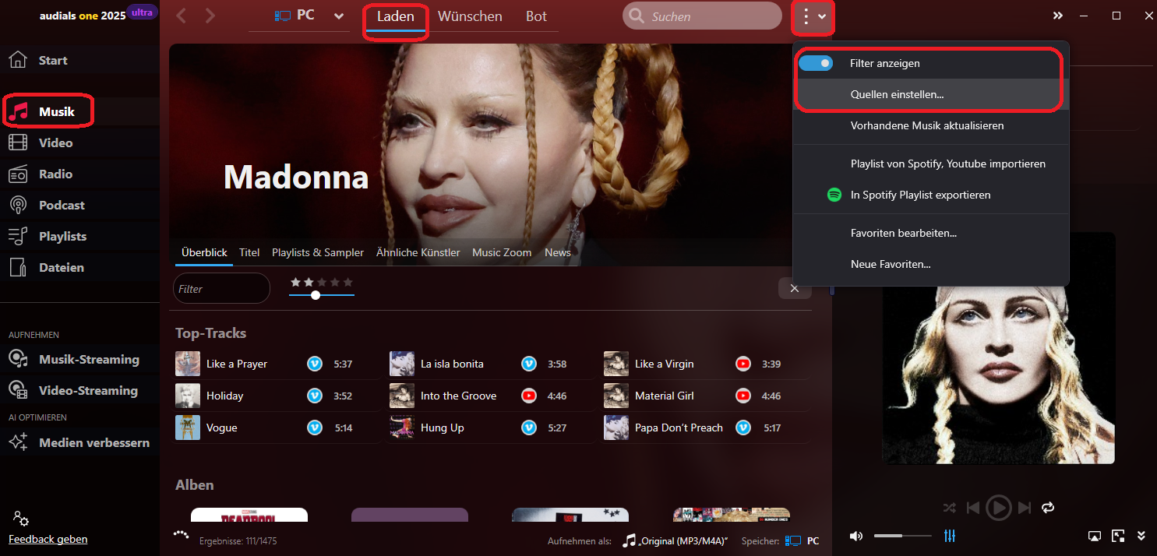
Task: Open the Start page in the sidebar
Action: [x=53, y=60]
